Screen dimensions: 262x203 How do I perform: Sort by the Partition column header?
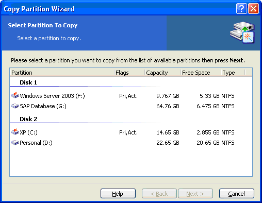(62, 73)
